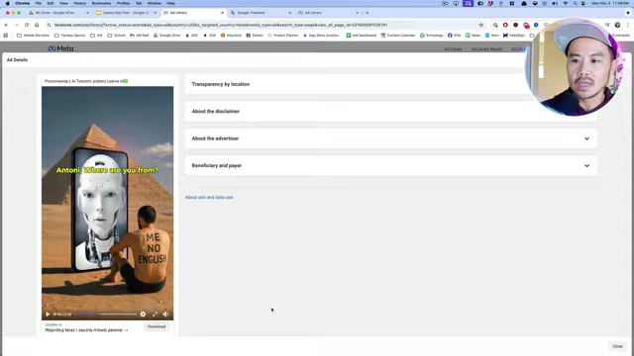
Task: Open Haystack bookmark
Action: (231, 36)
